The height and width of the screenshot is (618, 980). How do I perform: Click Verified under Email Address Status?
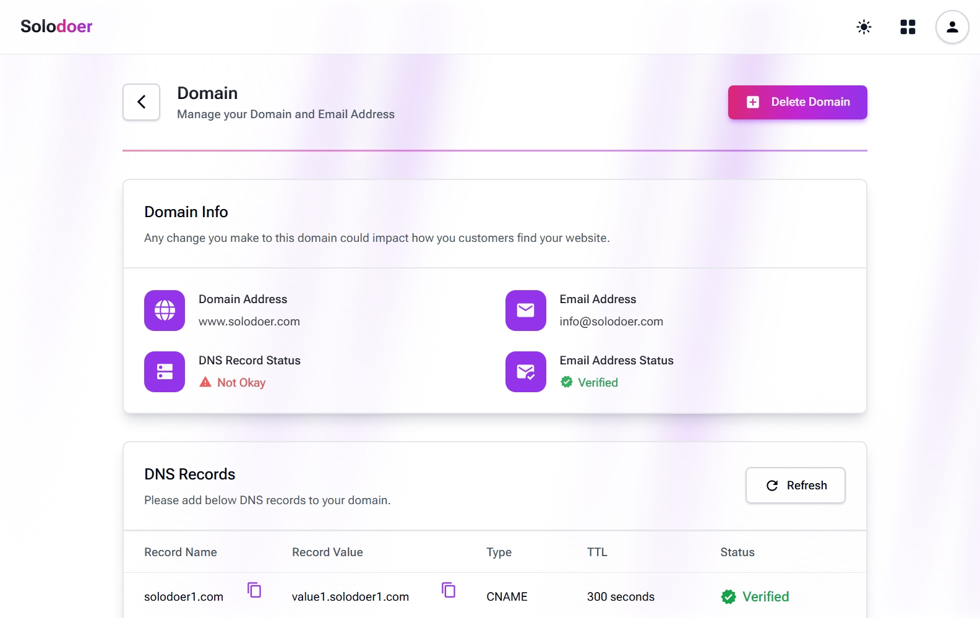pos(598,383)
